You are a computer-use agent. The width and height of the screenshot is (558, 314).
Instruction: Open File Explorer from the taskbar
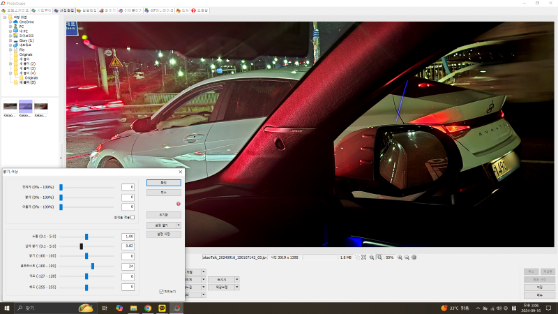(x=133, y=308)
